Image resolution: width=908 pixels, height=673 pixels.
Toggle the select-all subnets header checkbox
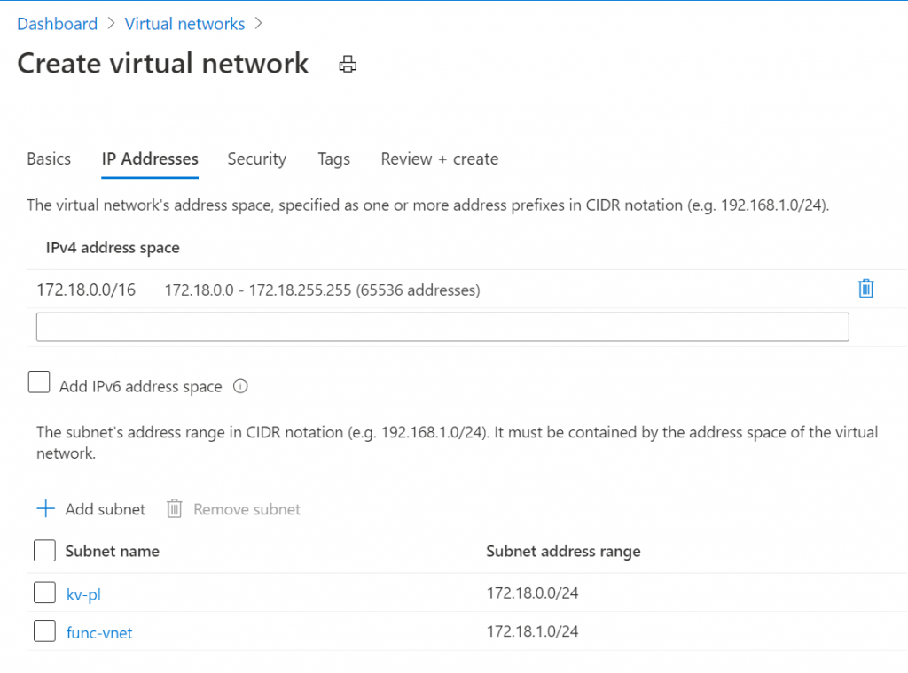pyautogui.click(x=44, y=550)
